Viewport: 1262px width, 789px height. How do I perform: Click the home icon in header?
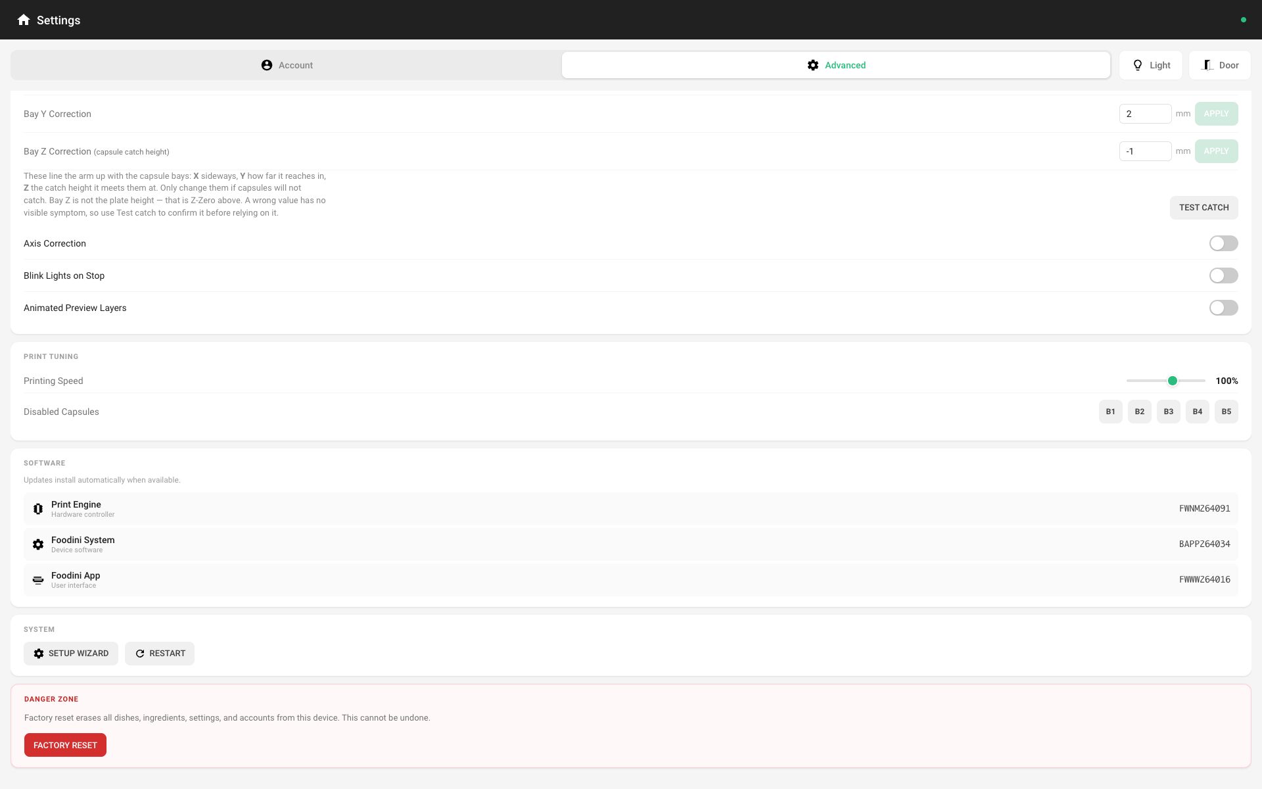point(24,20)
